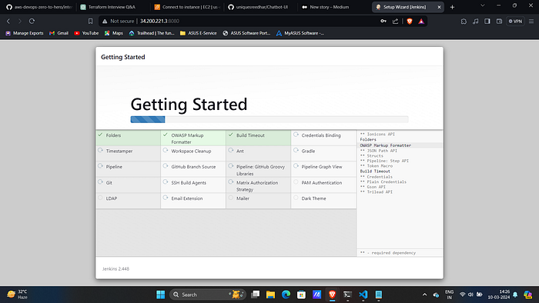Click the GitHub Branch Source plugin cell
539x303 pixels.
(x=193, y=169)
